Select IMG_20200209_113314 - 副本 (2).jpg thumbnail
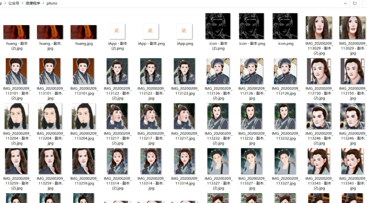This screenshot has height=203, width=367. pos(117,161)
